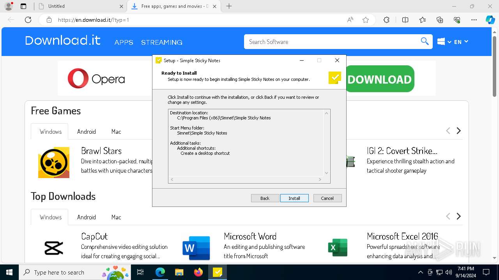Cancel the Simple Sticky Notes setup
This screenshot has width=499, height=280.
327,198
